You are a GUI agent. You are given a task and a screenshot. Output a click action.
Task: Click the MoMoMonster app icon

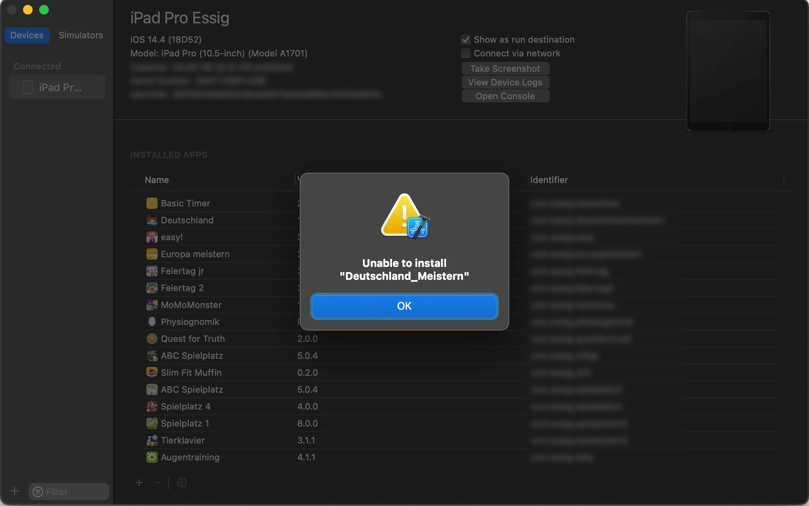[x=152, y=305]
